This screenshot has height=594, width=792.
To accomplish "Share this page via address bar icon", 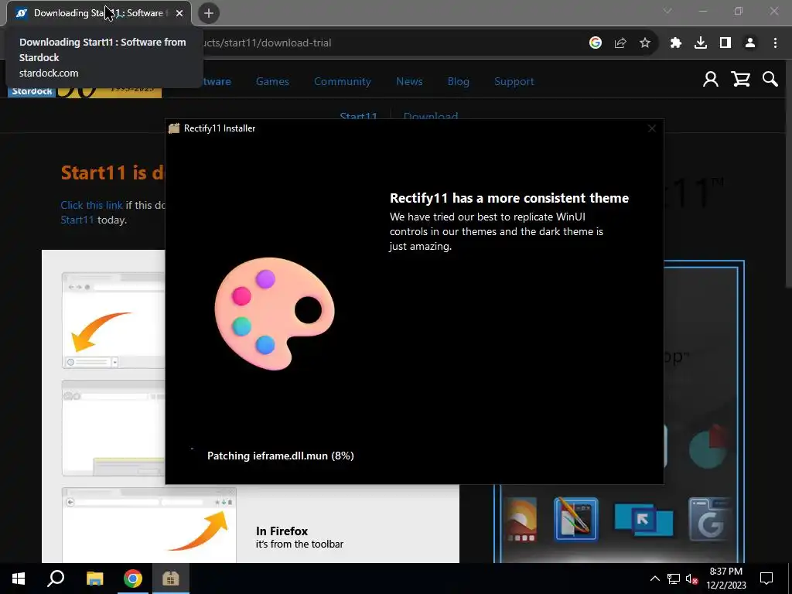I will (x=620, y=43).
